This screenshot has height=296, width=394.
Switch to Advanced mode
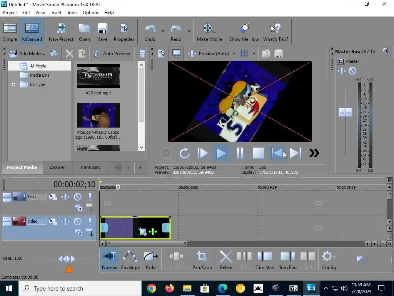(32, 32)
